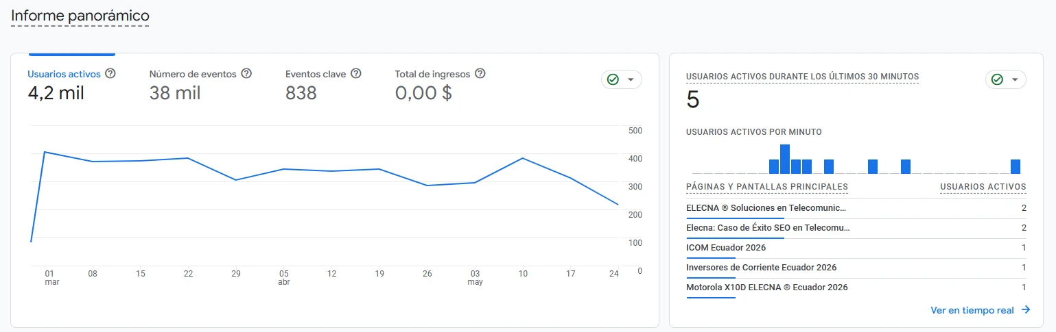Click the rightmost bar in users-per-minute chart
The width and height of the screenshot is (1056, 332).
[x=1016, y=167]
